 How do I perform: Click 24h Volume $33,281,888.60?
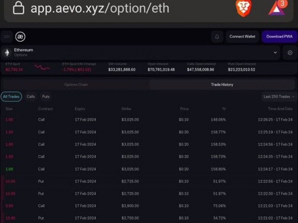point(122,70)
